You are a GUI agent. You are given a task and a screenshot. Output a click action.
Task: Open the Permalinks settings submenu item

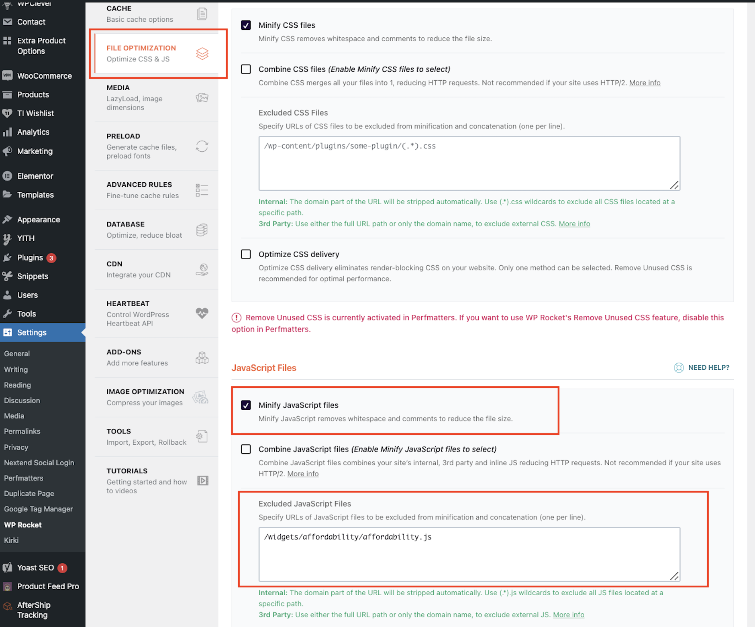pos(22,431)
